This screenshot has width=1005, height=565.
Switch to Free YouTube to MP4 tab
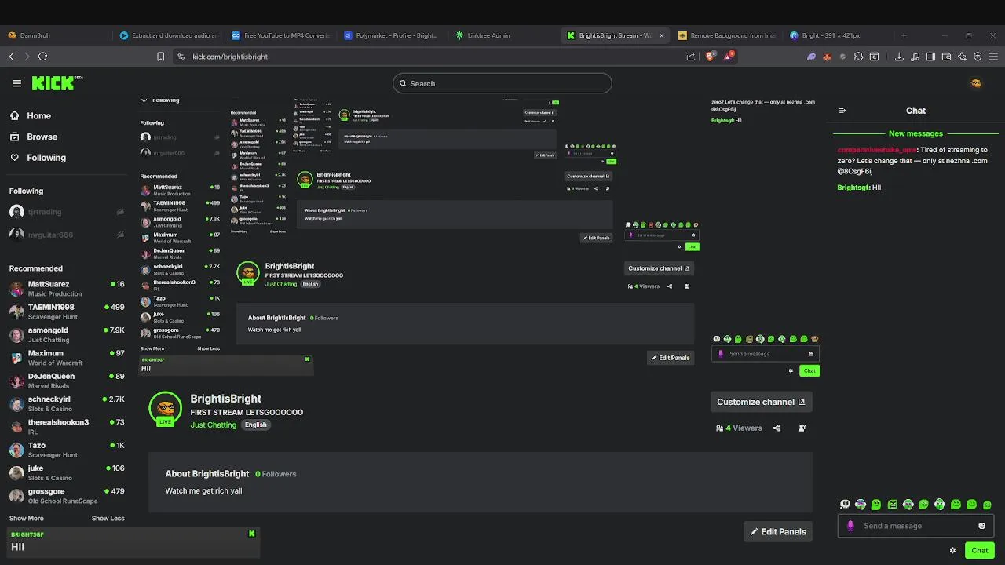281,35
